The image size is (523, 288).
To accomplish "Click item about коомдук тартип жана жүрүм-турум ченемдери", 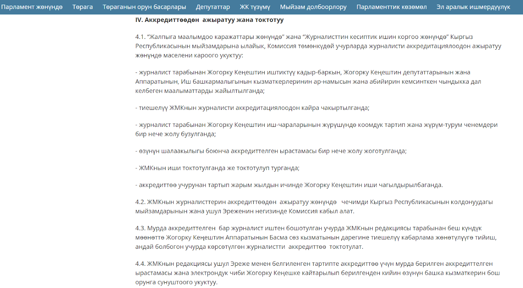I will coord(316,129).
